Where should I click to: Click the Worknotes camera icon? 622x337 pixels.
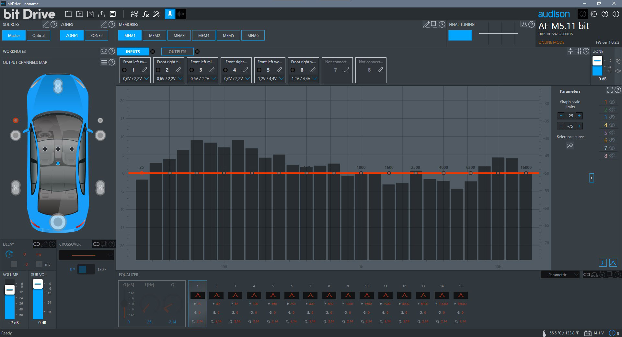coord(104,51)
